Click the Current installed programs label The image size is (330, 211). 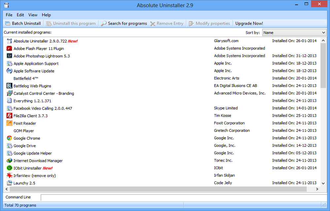(x=28, y=32)
